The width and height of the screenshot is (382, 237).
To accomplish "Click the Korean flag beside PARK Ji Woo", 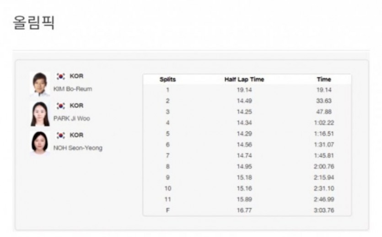I will [61, 106].
